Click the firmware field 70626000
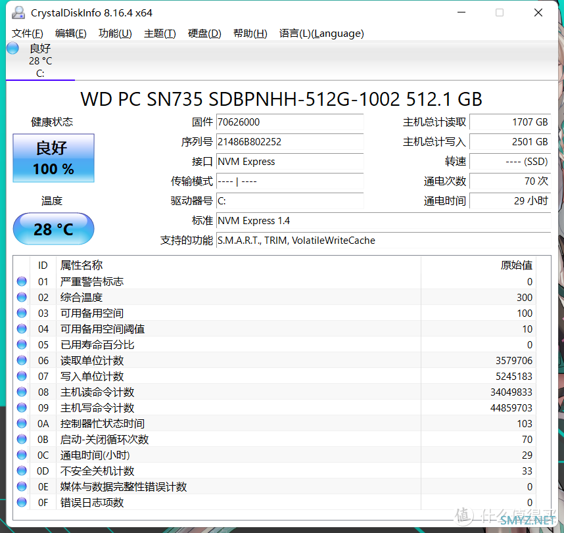The width and height of the screenshot is (564, 533). coord(290,122)
